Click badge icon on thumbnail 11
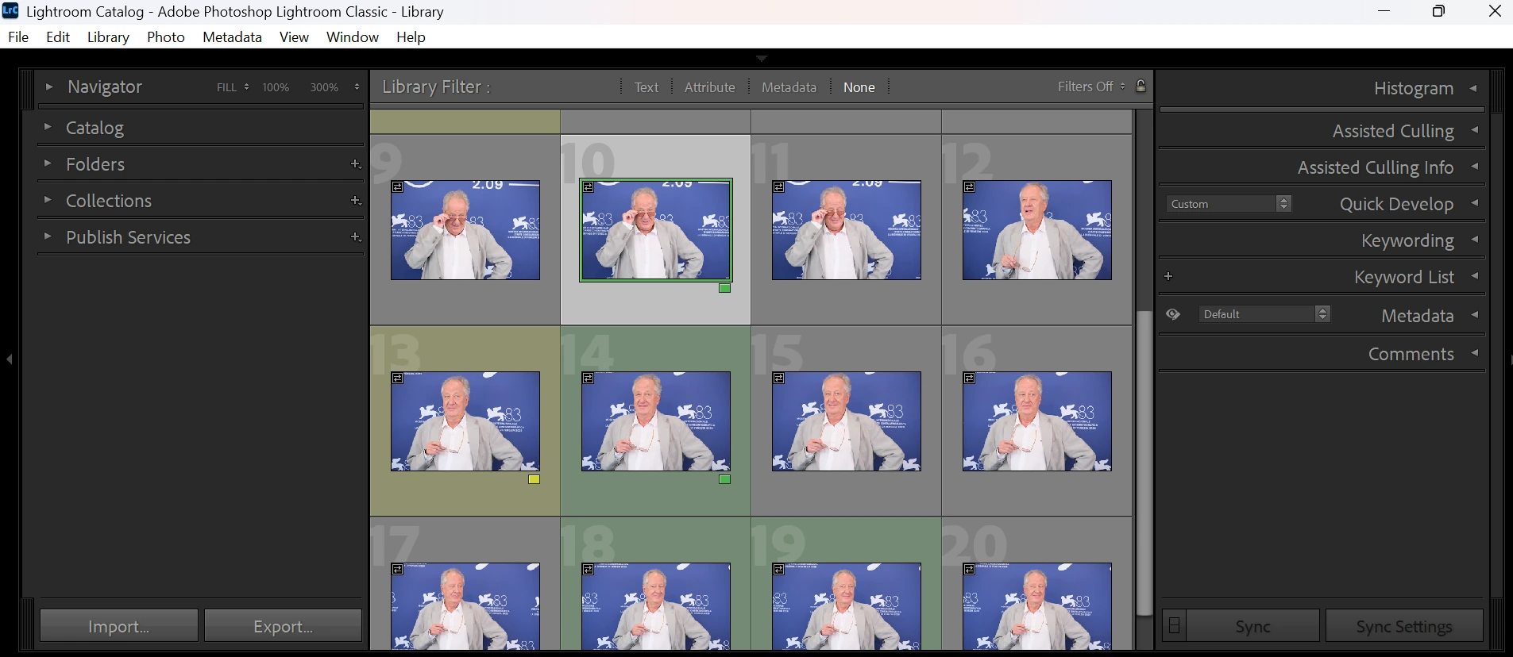 click(779, 187)
